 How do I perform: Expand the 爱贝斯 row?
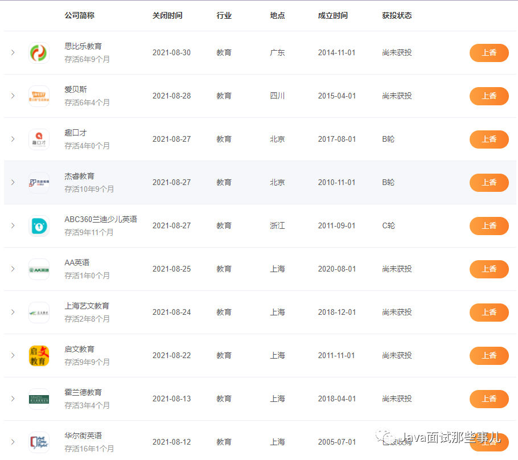tap(13, 96)
